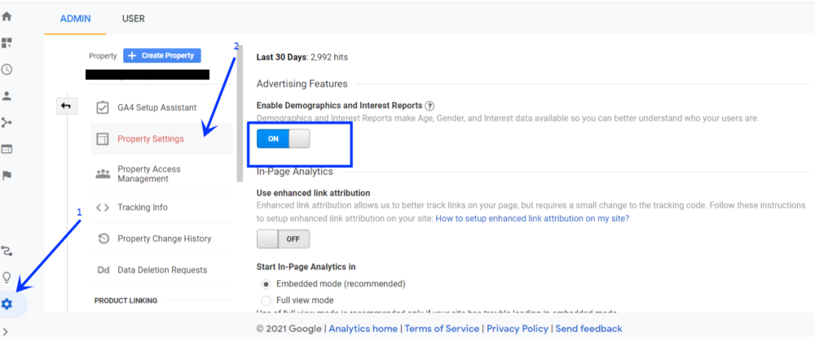Open Conversions flag icon in sidebar
The height and width of the screenshot is (337, 815).
(x=7, y=176)
